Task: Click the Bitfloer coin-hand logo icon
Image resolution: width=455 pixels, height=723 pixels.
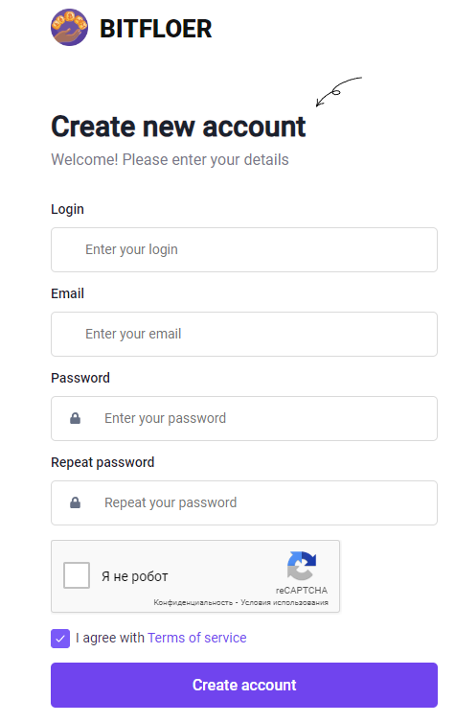Action: click(69, 27)
